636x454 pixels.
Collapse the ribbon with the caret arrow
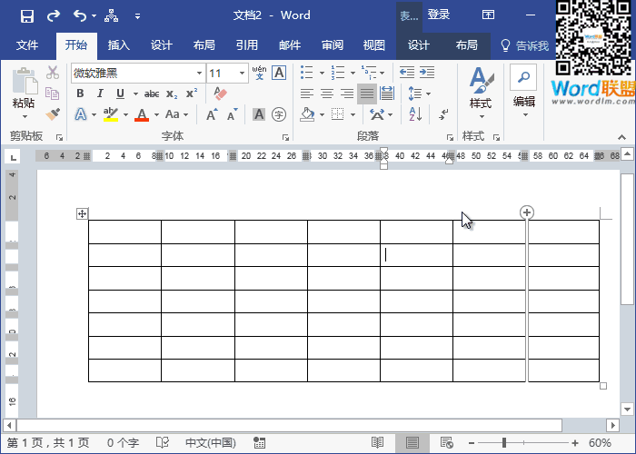(621, 137)
